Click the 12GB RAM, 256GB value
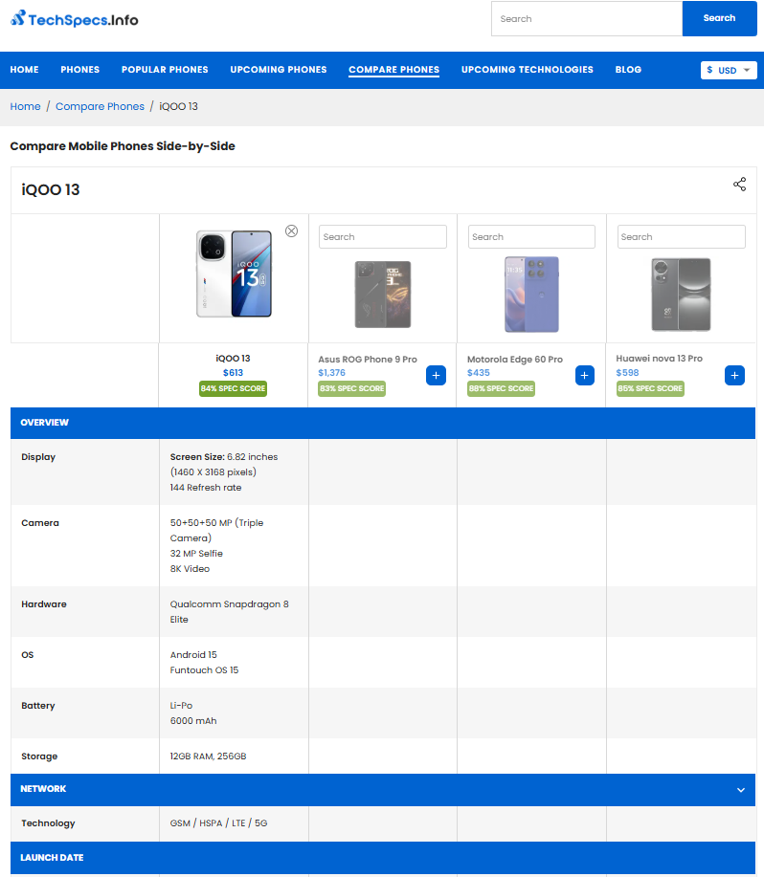Screen dimensions: 764x877 (208, 756)
